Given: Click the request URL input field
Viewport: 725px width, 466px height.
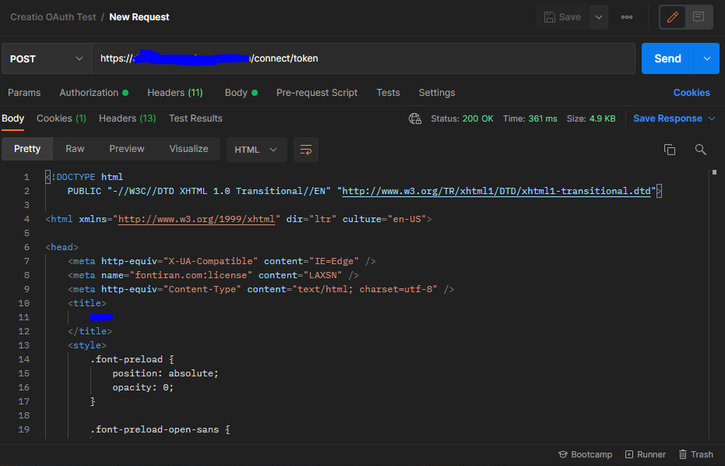Looking at the screenshot, I should (363, 58).
